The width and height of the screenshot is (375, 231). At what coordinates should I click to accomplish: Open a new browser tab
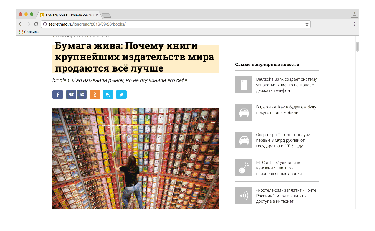(106, 15)
